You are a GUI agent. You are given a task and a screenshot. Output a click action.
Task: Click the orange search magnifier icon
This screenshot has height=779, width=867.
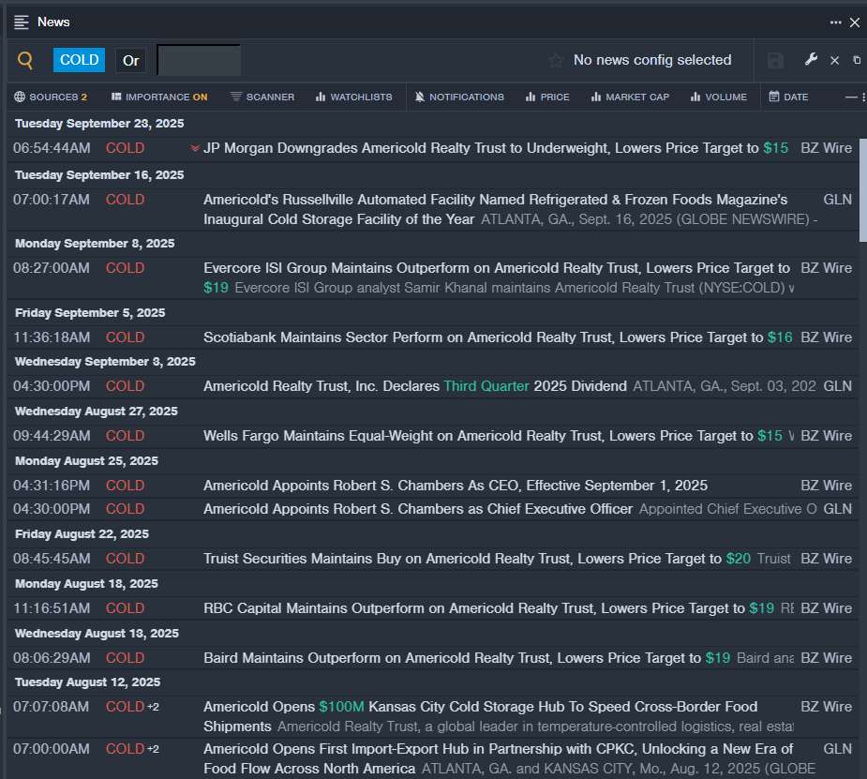click(25, 60)
